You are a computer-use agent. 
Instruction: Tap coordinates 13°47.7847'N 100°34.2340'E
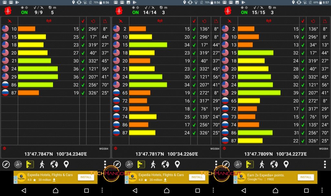56,154
